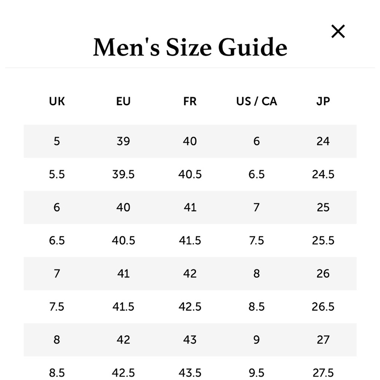
Task: Select FR size 43 cell
Action: click(x=190, y=340)
